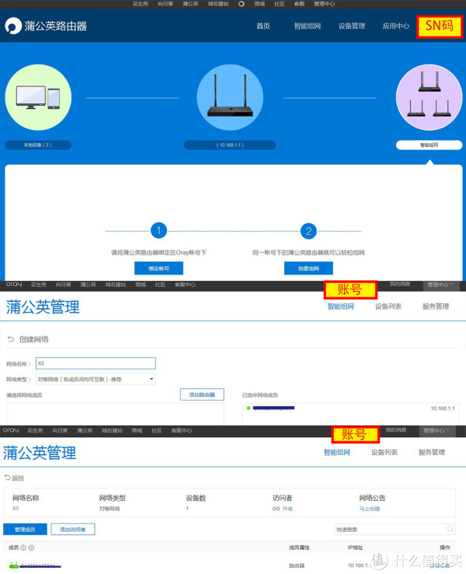
Task: Click the (10.168.1.1) router pill label
Action: point(230,145)
